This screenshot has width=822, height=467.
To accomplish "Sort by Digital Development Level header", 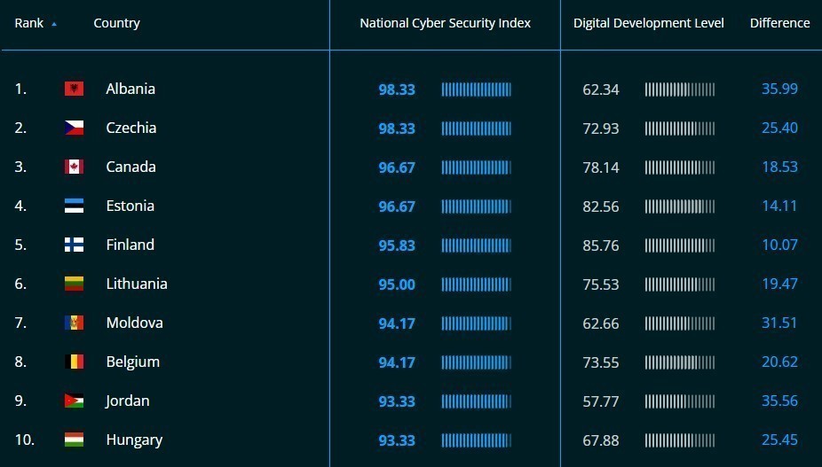I will pyautogui.click(x=649, y=23).
